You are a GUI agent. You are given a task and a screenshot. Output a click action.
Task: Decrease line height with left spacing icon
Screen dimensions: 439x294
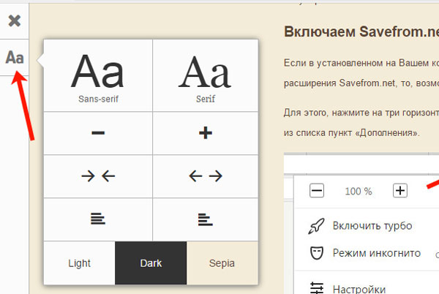pyautogui.click(x=98, y=218)
